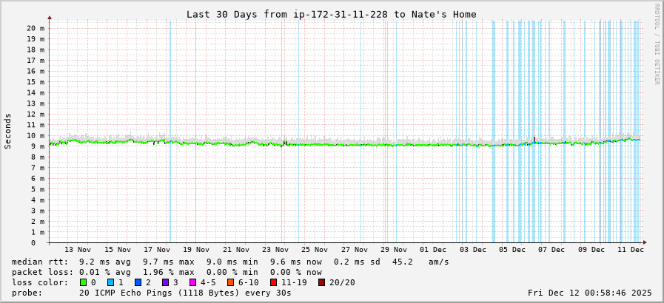Click the '13 Nov' x-axis date label
Screen dimensions: 664x303
tap(78, 250)
